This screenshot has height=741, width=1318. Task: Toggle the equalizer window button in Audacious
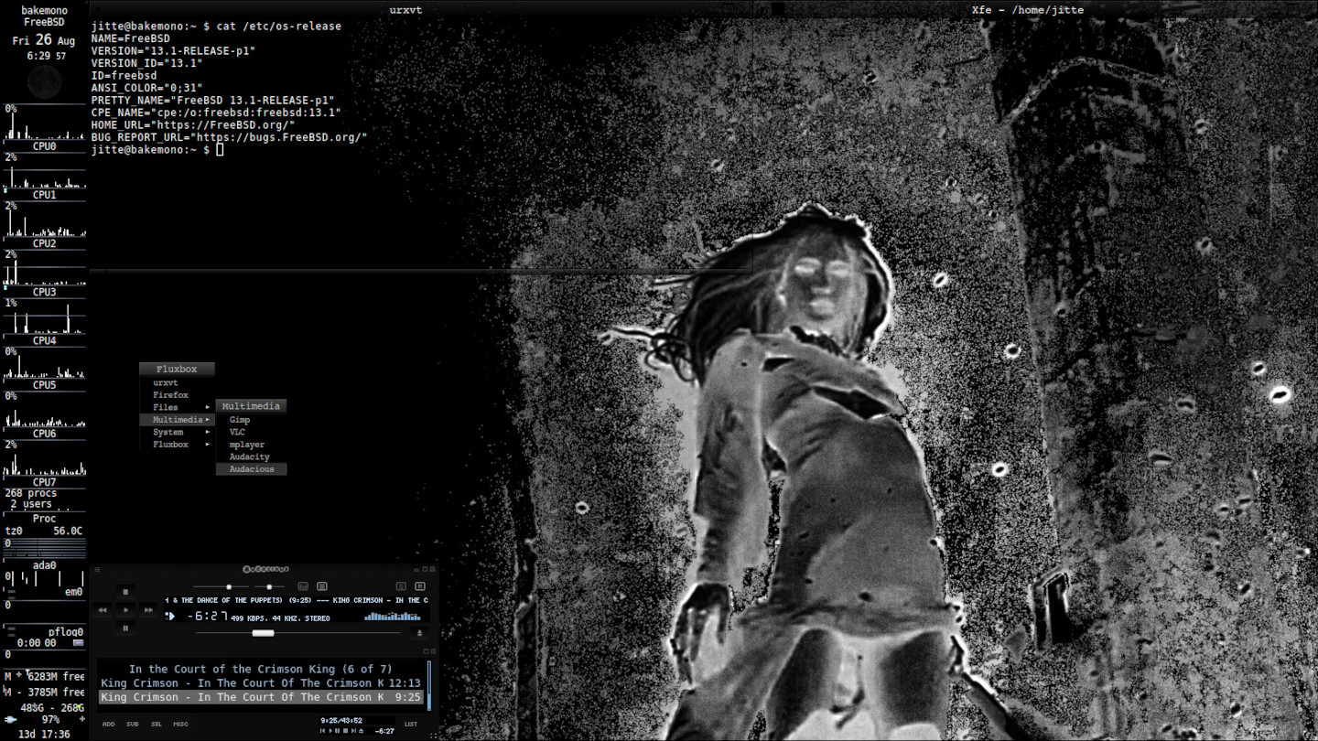pyautogui.click(x=303, y=586)
